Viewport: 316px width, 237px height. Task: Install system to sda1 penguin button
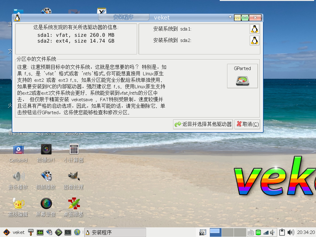[x=254, y=29]
